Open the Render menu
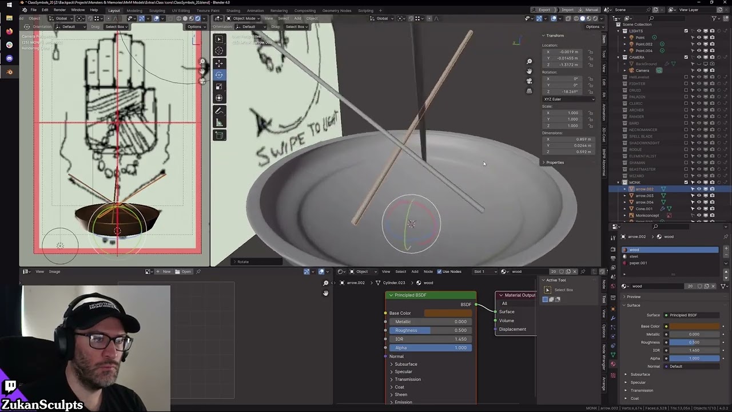The width and height of the screenshot is (732, 412). pyautogui.click(x=59, y=10)
